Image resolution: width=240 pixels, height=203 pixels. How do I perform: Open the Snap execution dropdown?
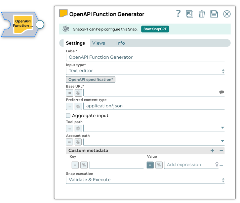[x=145, y=180]
